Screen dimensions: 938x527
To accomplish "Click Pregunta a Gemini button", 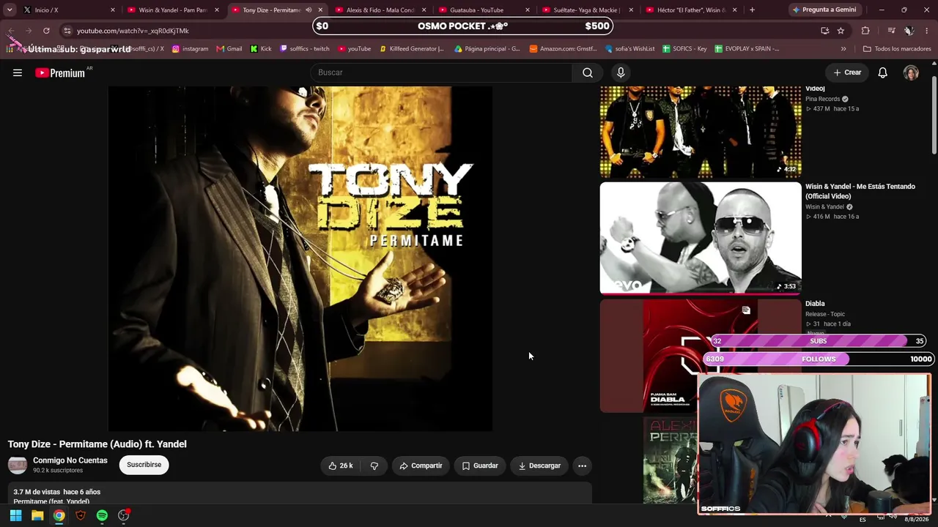I will pos(824,10).
